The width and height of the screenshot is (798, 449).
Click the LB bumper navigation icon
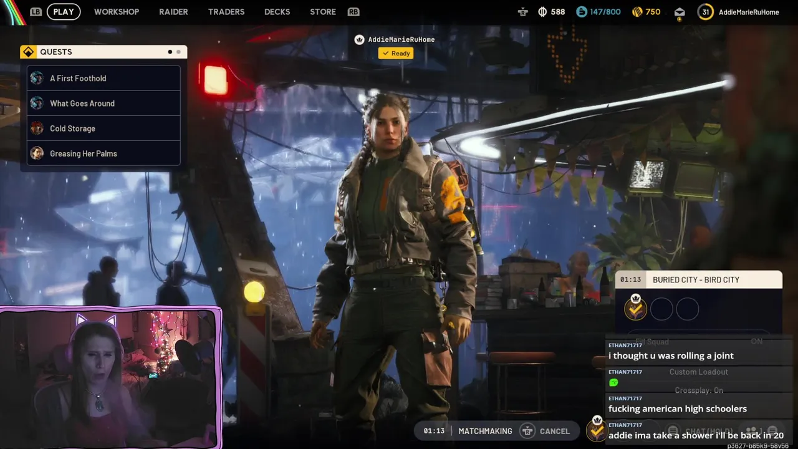click(36, 12)
